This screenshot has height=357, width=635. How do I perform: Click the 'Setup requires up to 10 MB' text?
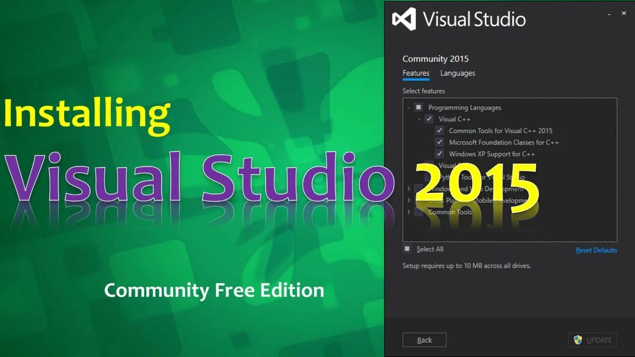466,266
